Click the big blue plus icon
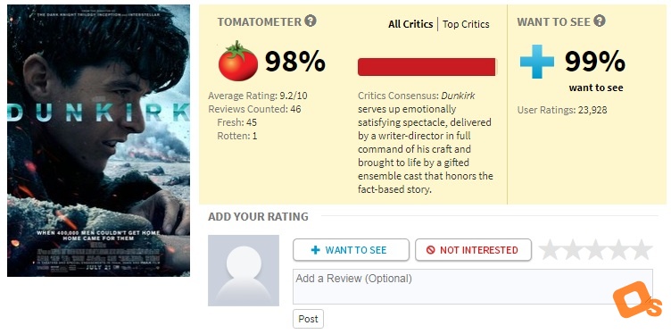This screenshot has height=334, width=671. (536, 62)
